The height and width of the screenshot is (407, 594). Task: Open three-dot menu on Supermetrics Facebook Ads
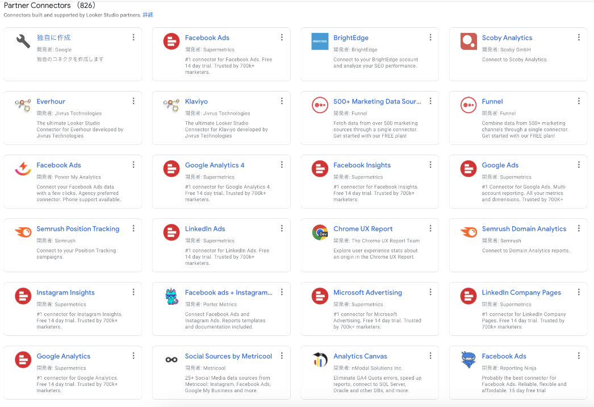click(282, 37)
